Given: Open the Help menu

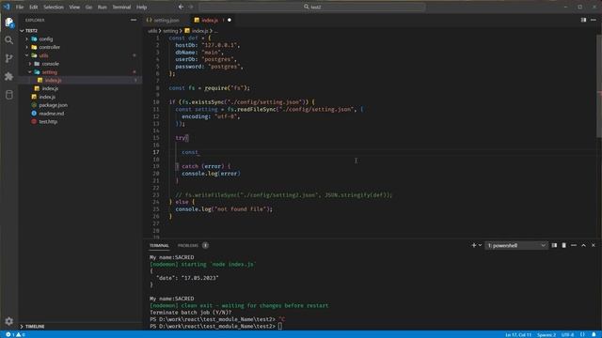Looking at the screenshot, I should pos(142,7).
